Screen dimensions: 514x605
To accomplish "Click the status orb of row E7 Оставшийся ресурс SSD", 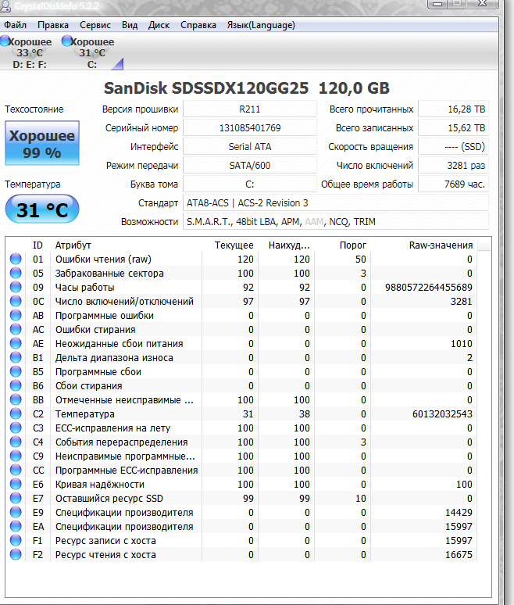I will pos(16,498).
